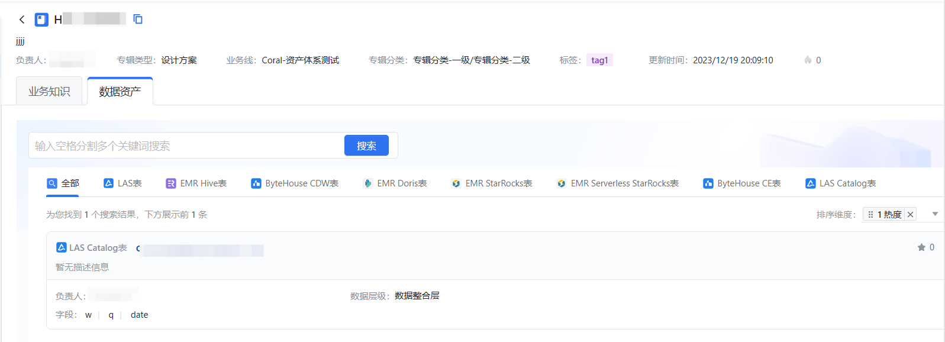This screenshot has height=342, width=945.
Task: Select the 全部 filter tab
Action: coord(63,183)
